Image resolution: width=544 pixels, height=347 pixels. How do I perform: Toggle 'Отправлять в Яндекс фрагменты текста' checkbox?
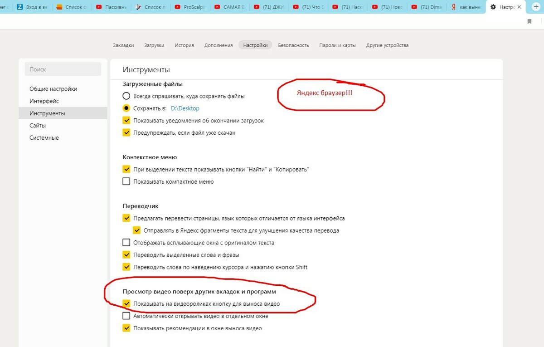(x=137, y=230)
